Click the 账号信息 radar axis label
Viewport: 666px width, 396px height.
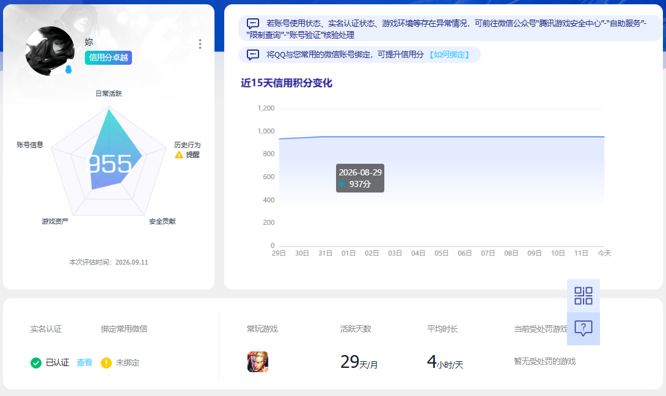pos(30,145)
